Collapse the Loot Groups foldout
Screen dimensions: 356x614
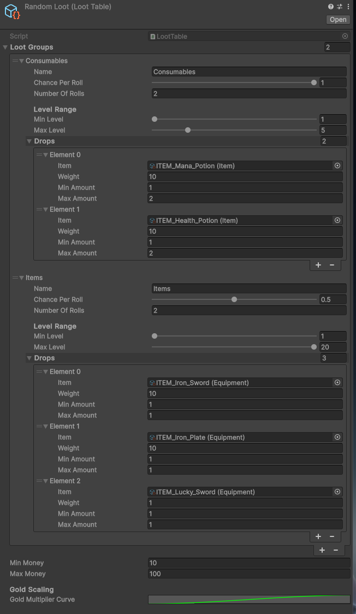pyautogui.click(x=5, y=48)
